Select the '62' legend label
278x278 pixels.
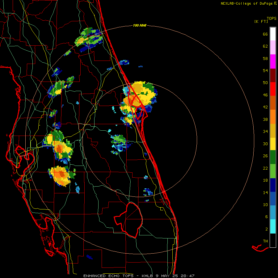[265, 46]
